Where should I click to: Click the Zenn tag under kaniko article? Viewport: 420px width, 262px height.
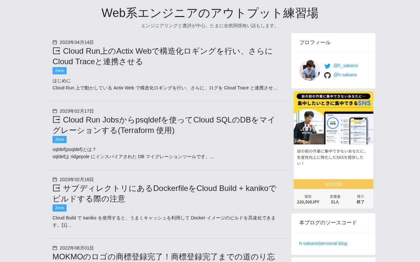59,208
